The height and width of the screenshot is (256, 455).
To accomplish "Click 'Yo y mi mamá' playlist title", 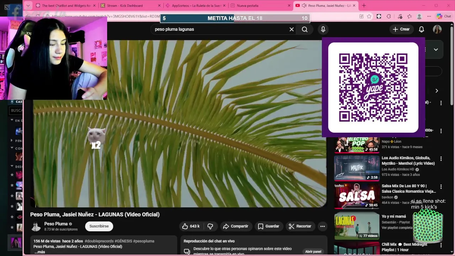I will click(394, 217).
